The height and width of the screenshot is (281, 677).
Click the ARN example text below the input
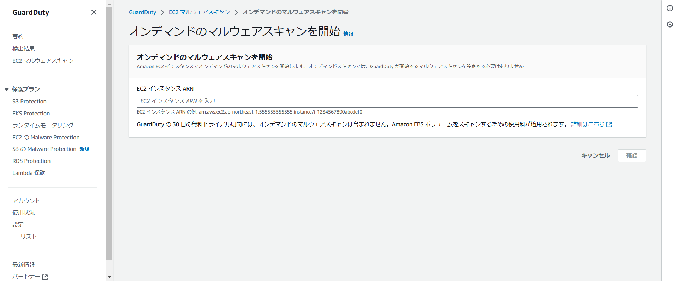(249, 112)
